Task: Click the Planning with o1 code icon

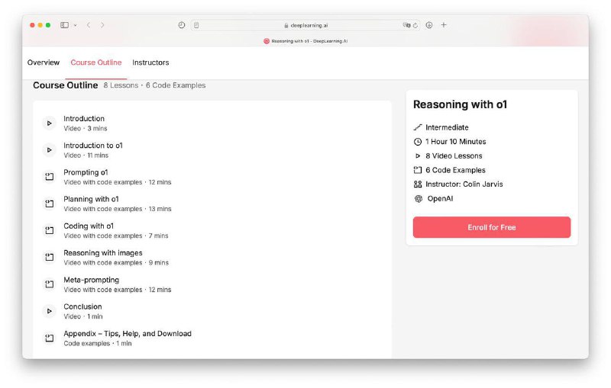Action: tap(49, 204)
